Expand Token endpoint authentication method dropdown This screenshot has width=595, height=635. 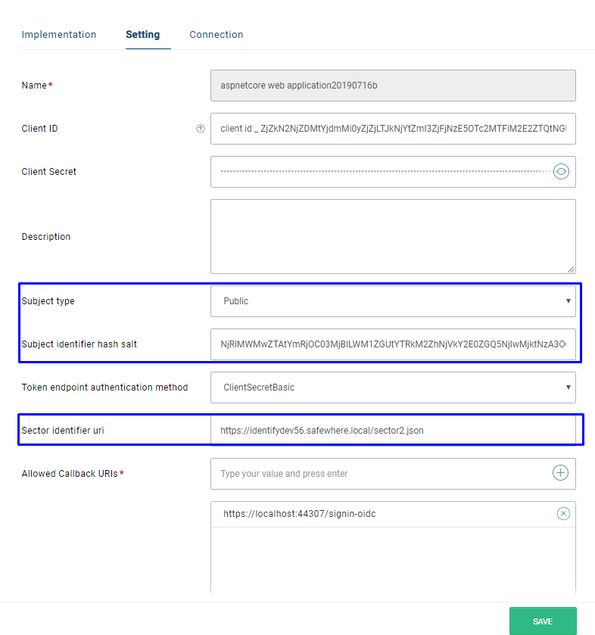point(393,388)
